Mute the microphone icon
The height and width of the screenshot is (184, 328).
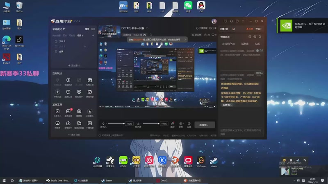point(103,124)
